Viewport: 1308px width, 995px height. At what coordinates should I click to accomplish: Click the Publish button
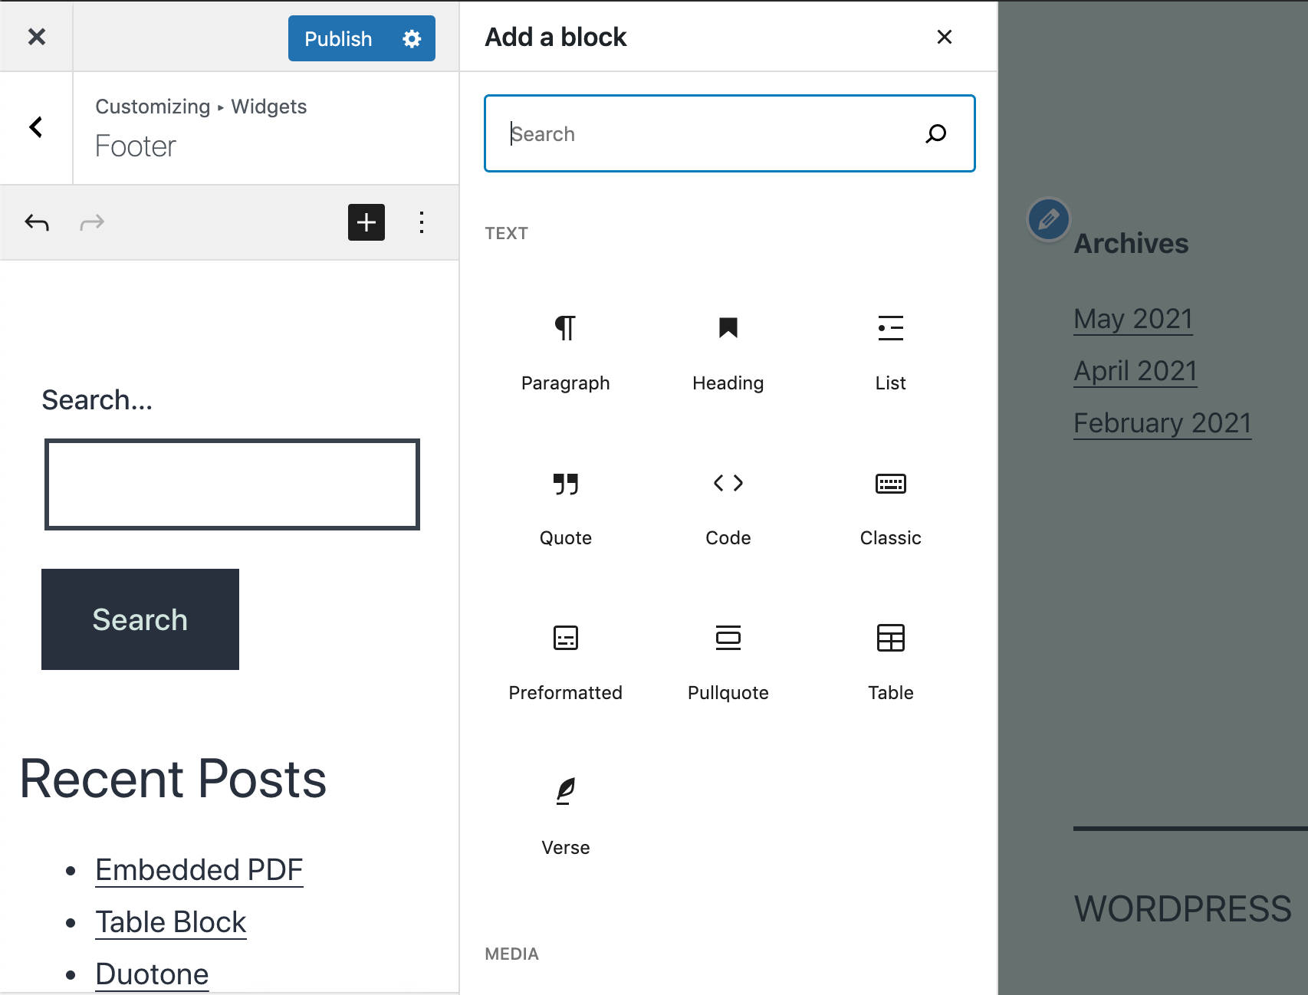pos(338,38)
